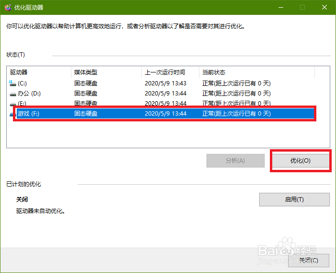Select the 游戏 (F:) drive row
The height and width of the screenshot is (273, 336).
(165, 113)
